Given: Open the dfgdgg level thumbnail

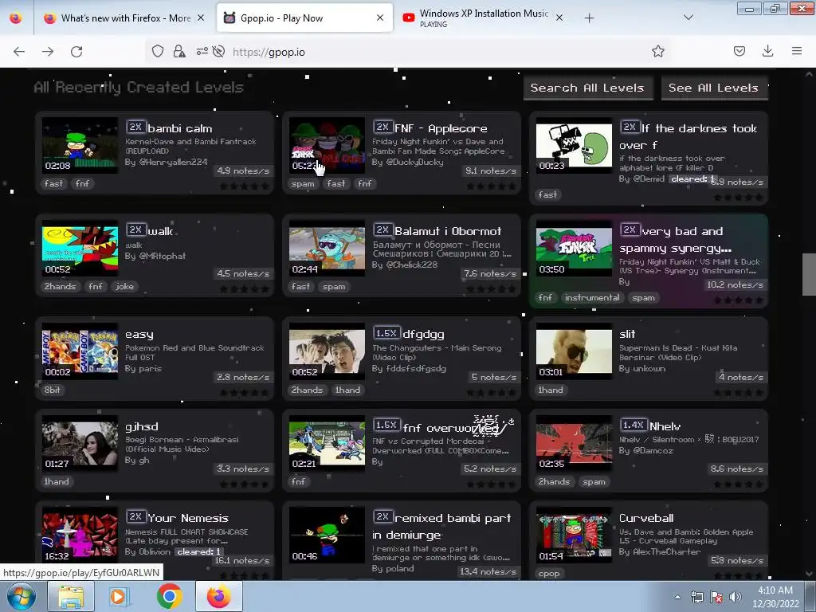Looking at the screenshot, I should coord(327,351).
